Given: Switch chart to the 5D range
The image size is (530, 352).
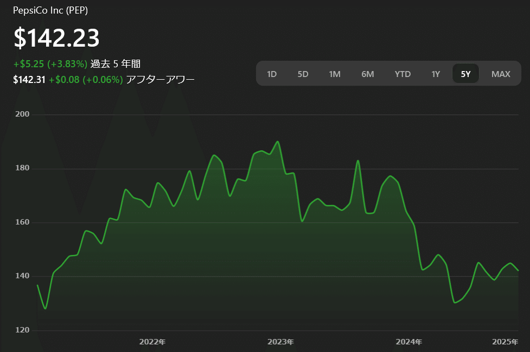Looking at the screenshot, I should coord(303,74).
